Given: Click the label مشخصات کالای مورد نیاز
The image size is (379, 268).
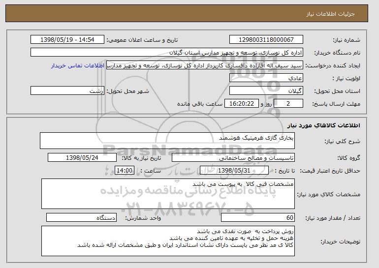Looking at the screenshot, I should pyautogui.click(x=328, y=194).
